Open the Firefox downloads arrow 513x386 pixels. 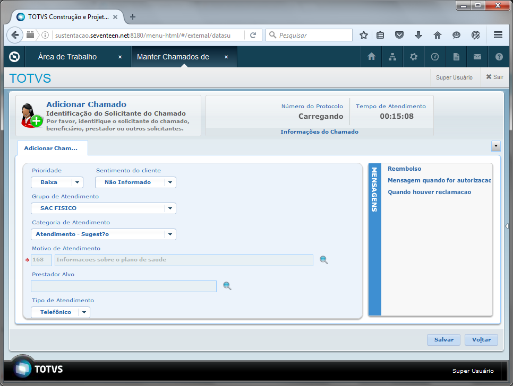click(418, 35)
